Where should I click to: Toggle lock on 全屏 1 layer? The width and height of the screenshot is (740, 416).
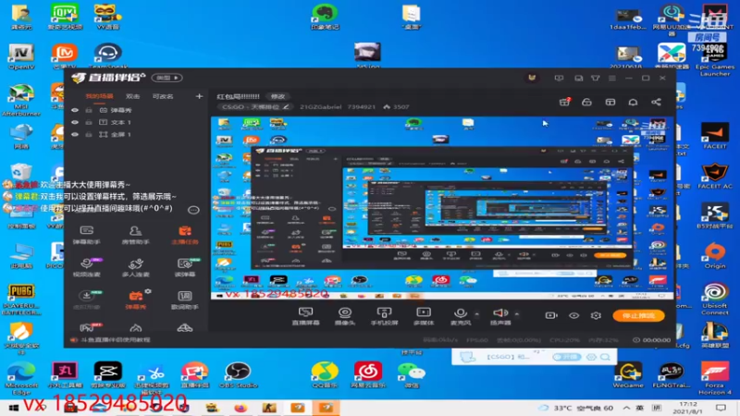click(x=89, y=134)
